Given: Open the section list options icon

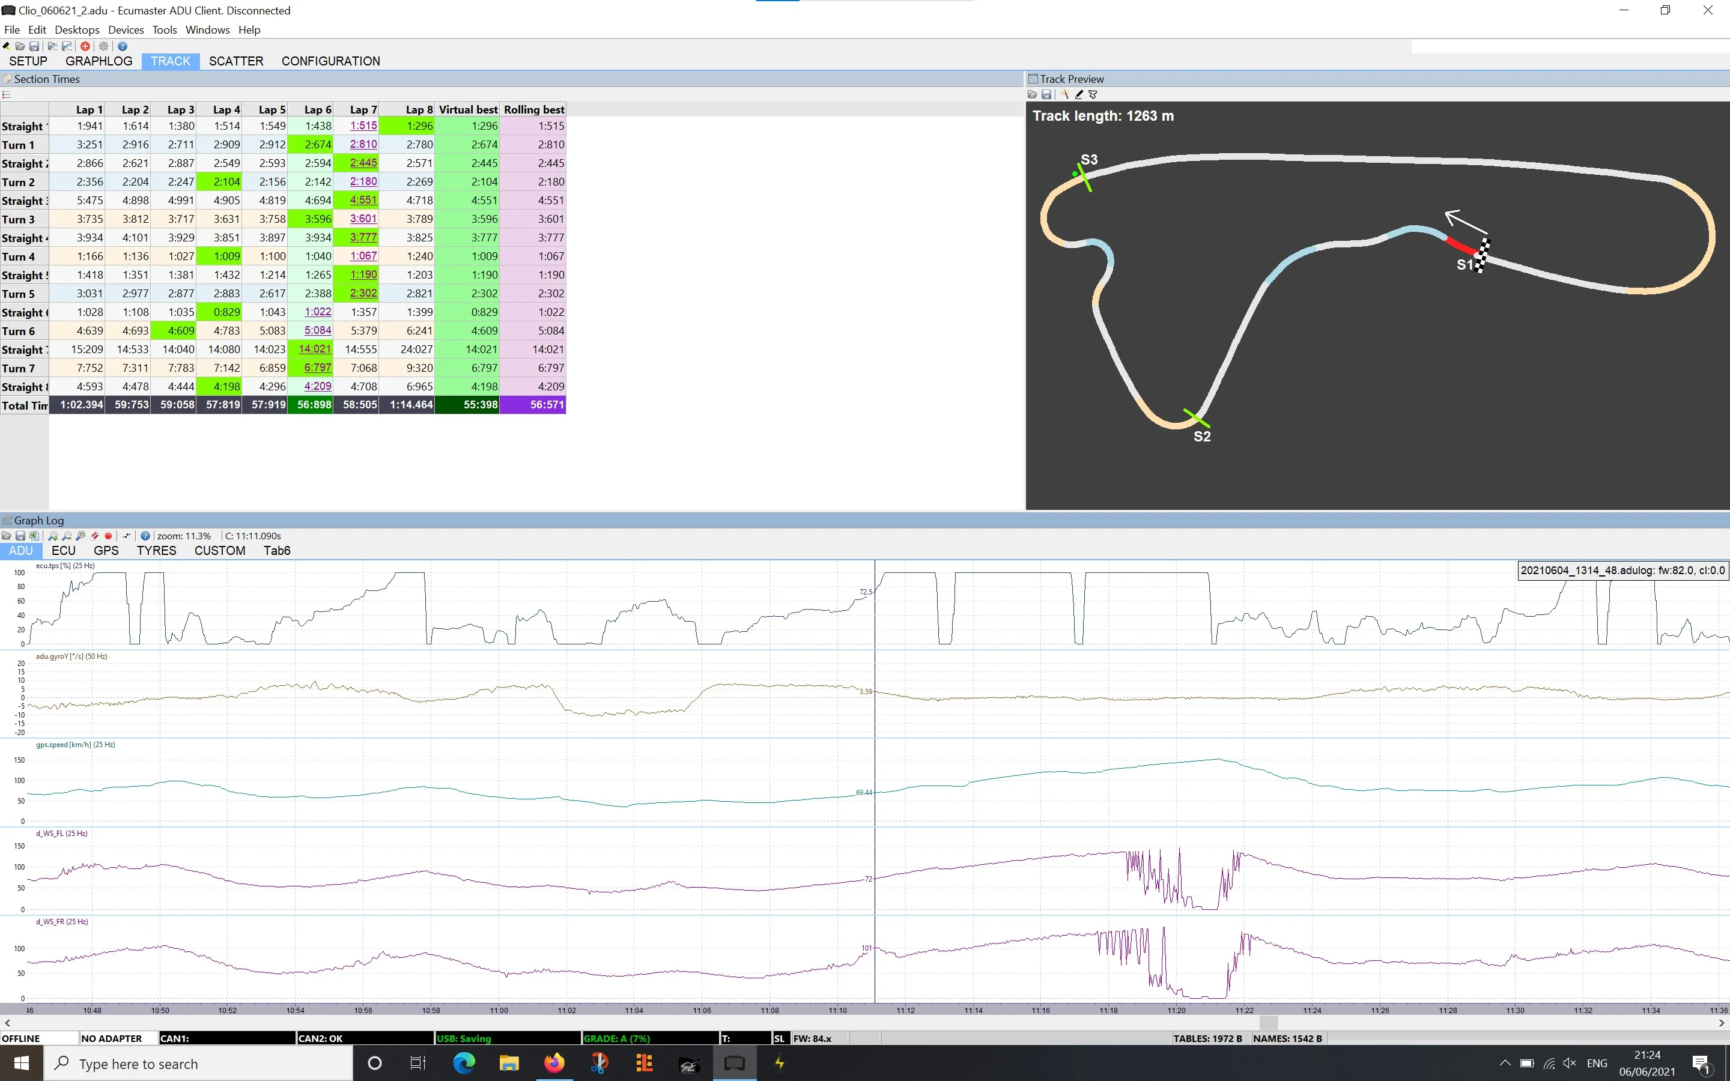Looking at the screenshot, I should (x=7, y=94).
